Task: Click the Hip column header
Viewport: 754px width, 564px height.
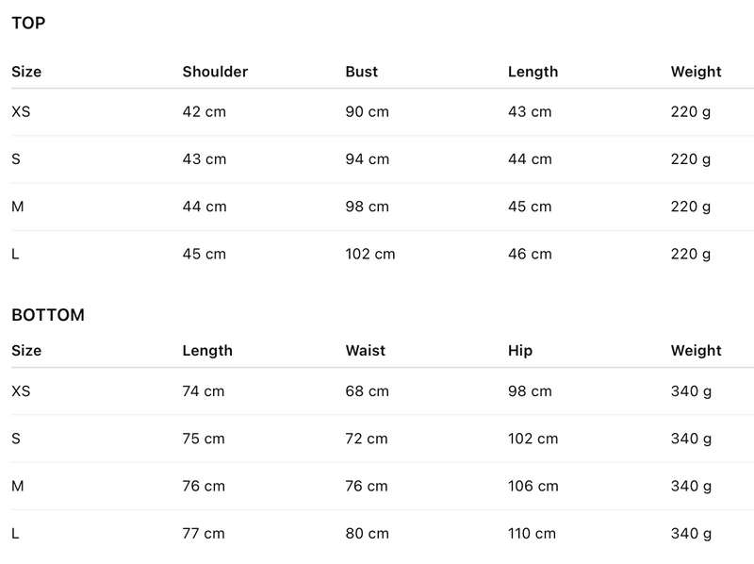Action: pyautogui.click(x=520, y=351)
